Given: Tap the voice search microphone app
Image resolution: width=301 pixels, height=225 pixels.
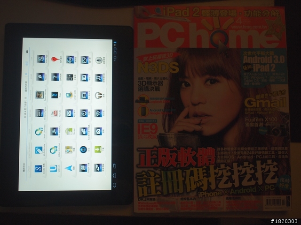Looking at the screenshot, I should (x=99, y=60).
